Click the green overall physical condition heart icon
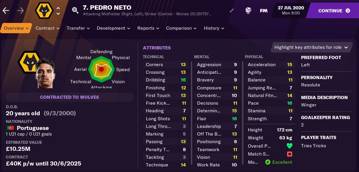This screenshot has height=172, width=359. tap(289, 146)
